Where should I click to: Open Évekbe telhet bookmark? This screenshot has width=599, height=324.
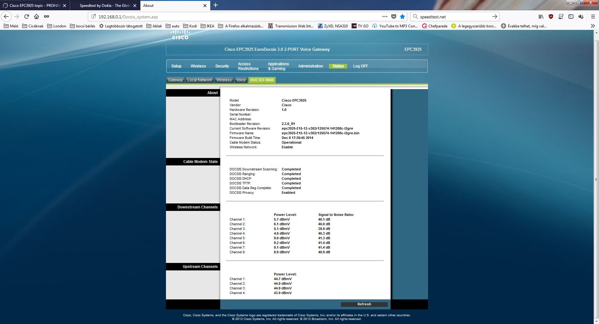click(x=524, y=26)
